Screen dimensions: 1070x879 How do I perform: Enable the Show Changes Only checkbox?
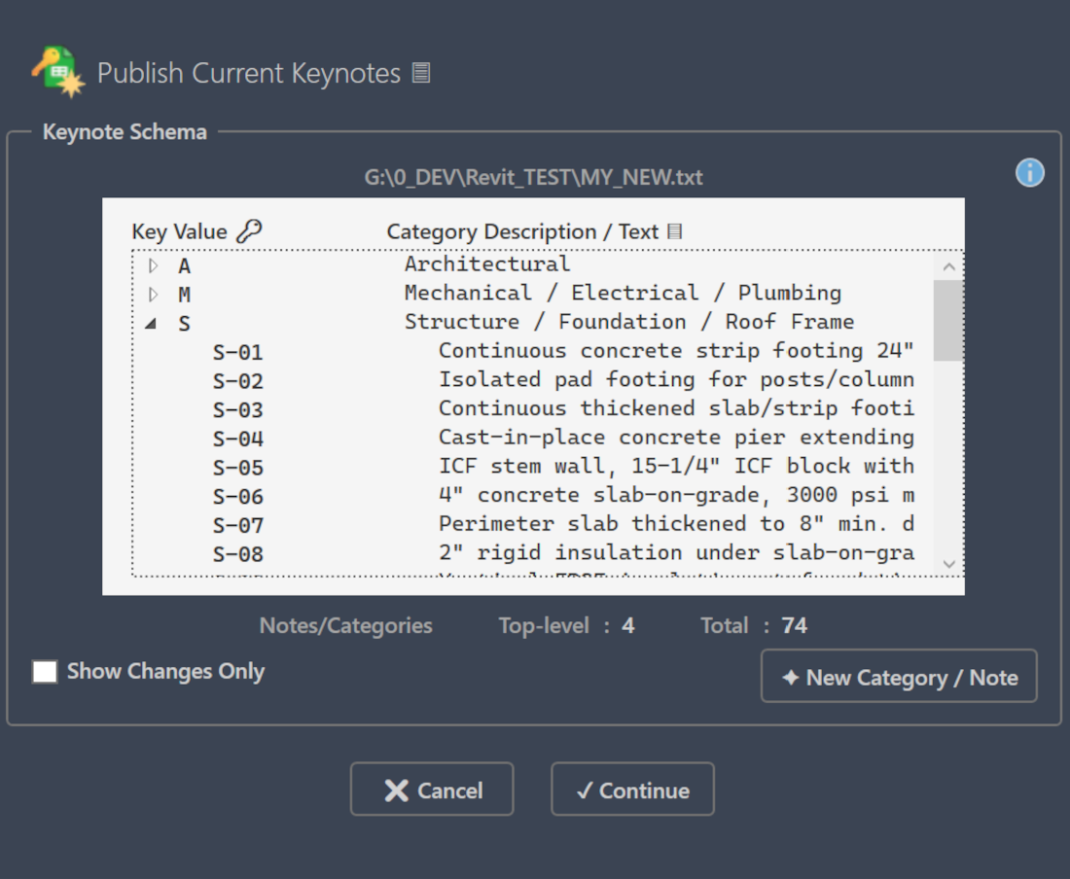tap(44, 671)
